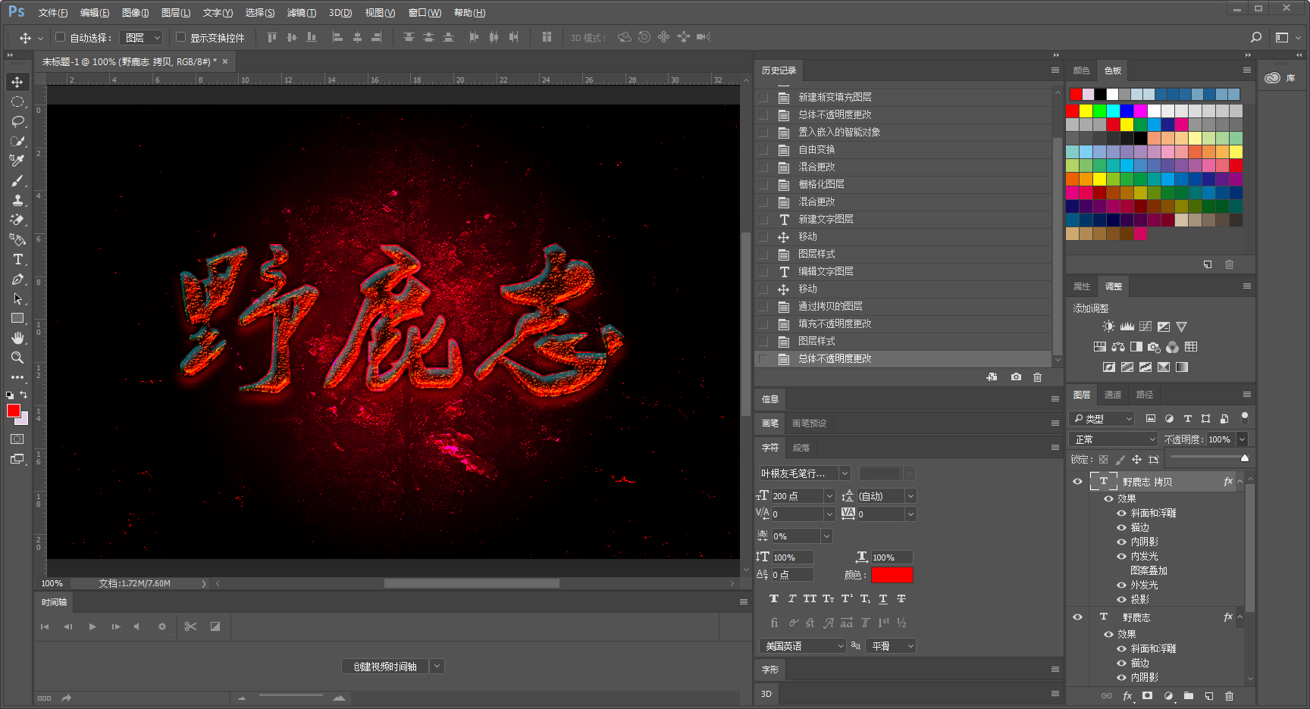Collapse effects of 野鹿志 拷贝 layer
This screenshot has width=1310, height=709.
(x=1240, y=482)
